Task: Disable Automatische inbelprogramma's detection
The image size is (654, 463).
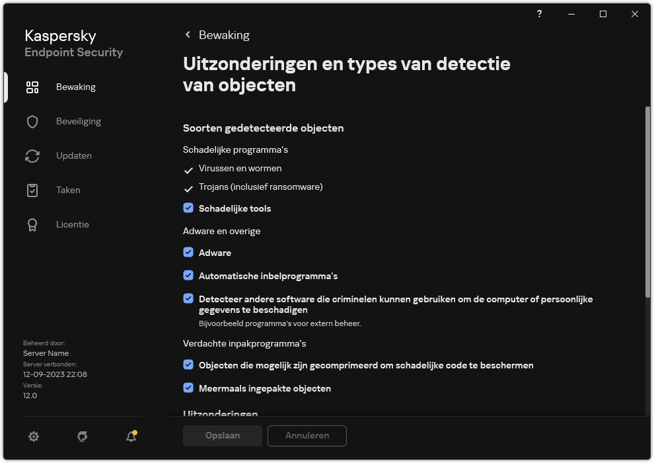Action: tap(188, 276)
